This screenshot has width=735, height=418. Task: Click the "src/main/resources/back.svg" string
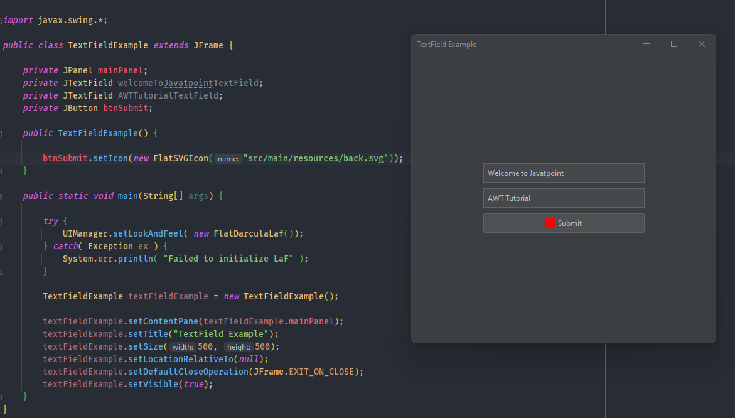316,158
